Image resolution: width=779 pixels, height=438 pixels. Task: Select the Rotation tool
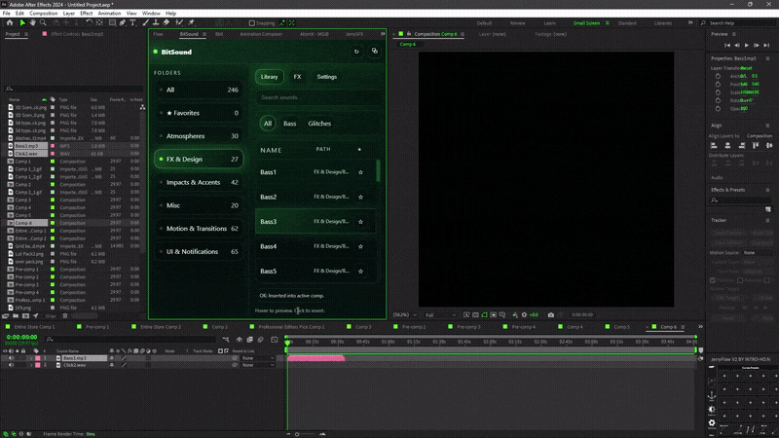click(x=89, y=22)
